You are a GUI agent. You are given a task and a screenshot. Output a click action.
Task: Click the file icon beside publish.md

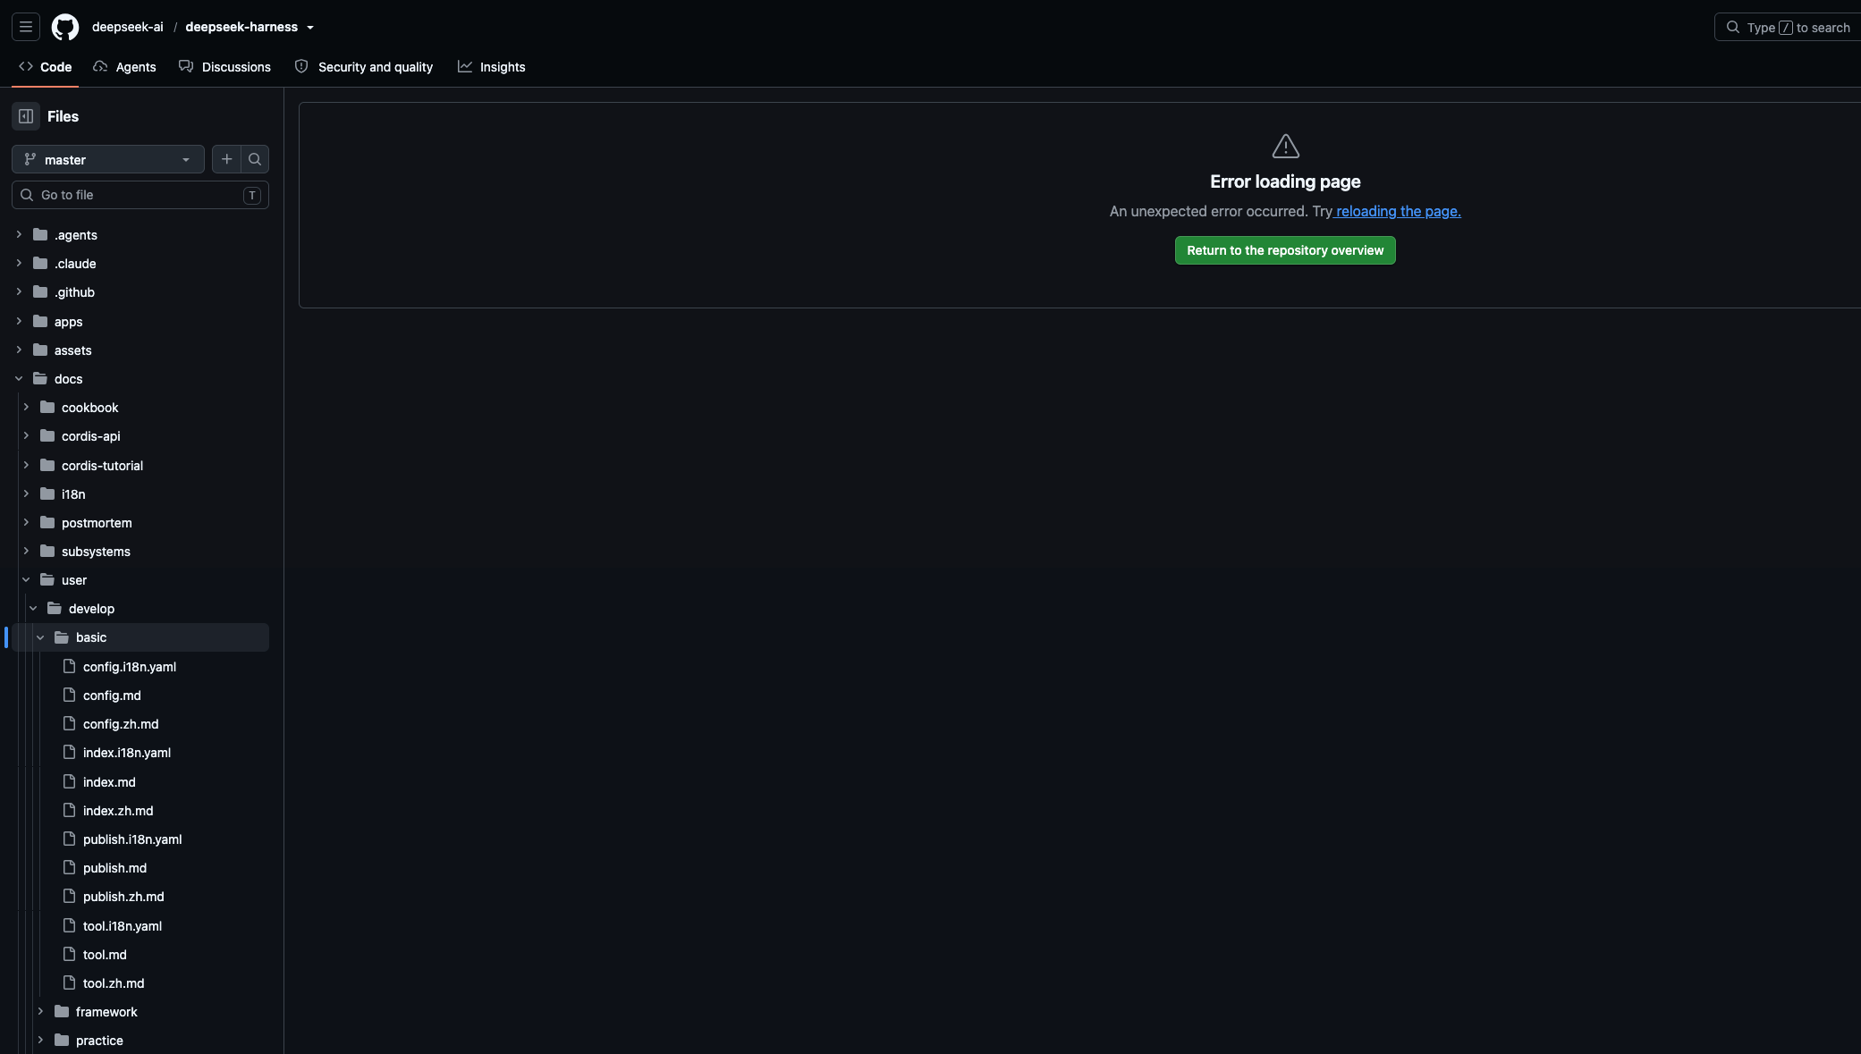69,867
